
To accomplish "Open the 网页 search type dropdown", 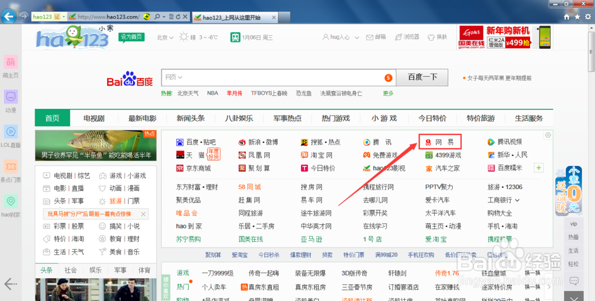I will (174, 77).
